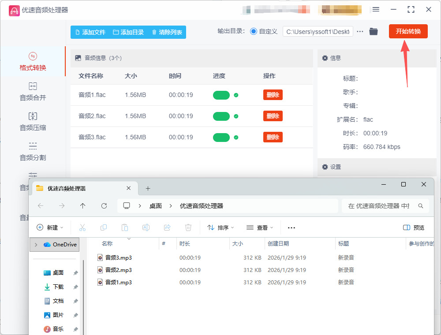This screenshot has width=441, height=335.
Task: Select the 自定义 output directory radio button
Action: (254, 31)
